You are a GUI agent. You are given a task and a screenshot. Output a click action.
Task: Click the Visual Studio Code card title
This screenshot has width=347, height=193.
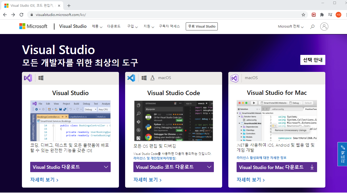point(174,93)
